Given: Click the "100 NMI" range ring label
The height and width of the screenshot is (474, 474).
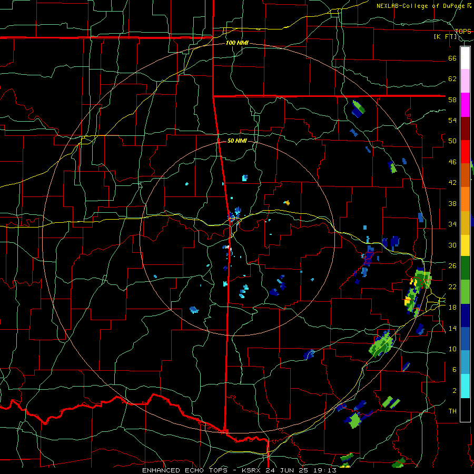Looking at the screenshot, I should pos(237,43).
